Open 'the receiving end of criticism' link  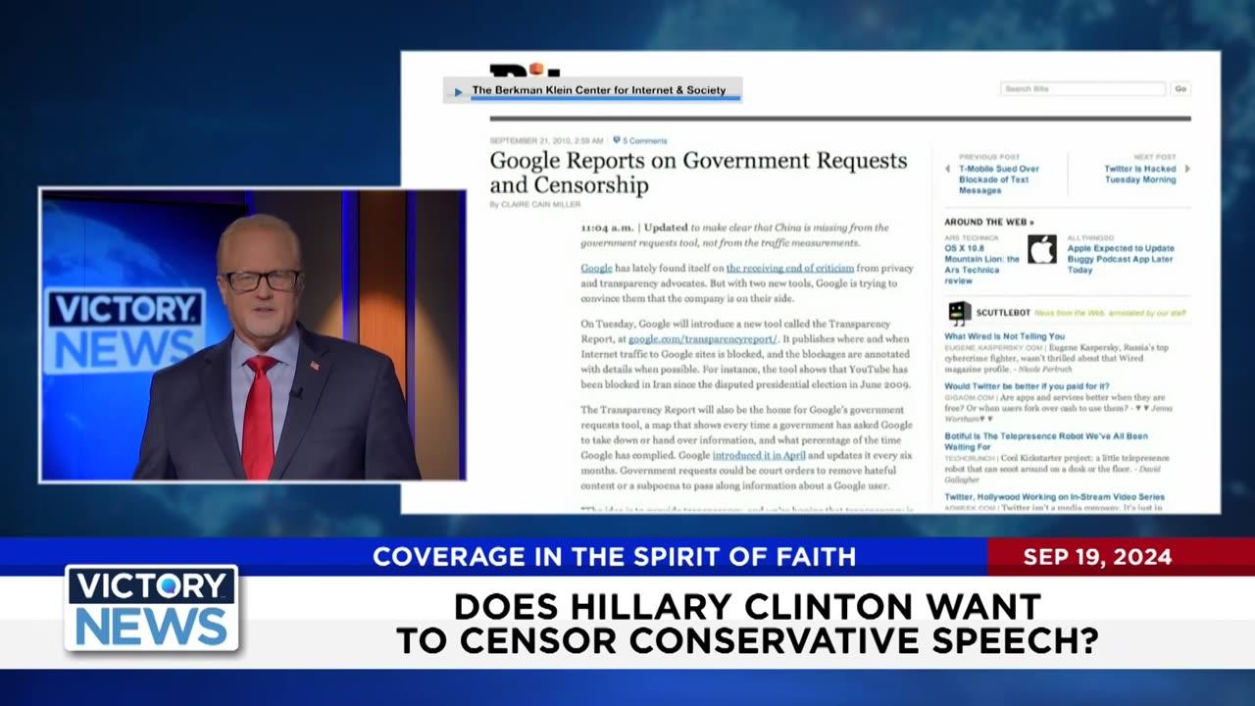pyautogui.click(x=789, y=268)
